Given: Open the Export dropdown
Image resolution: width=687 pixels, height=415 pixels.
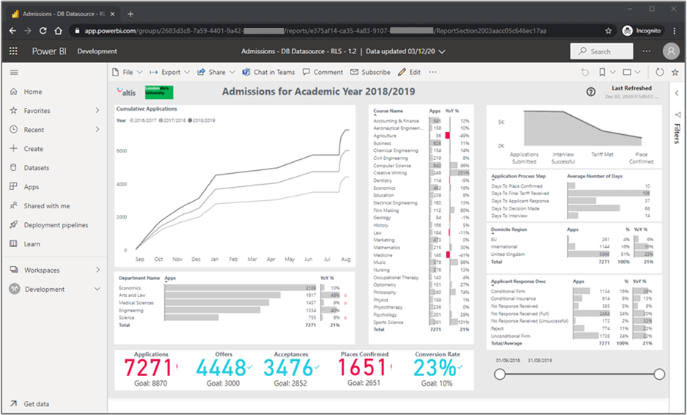Looking at the screenshot, I should [169, 73].
